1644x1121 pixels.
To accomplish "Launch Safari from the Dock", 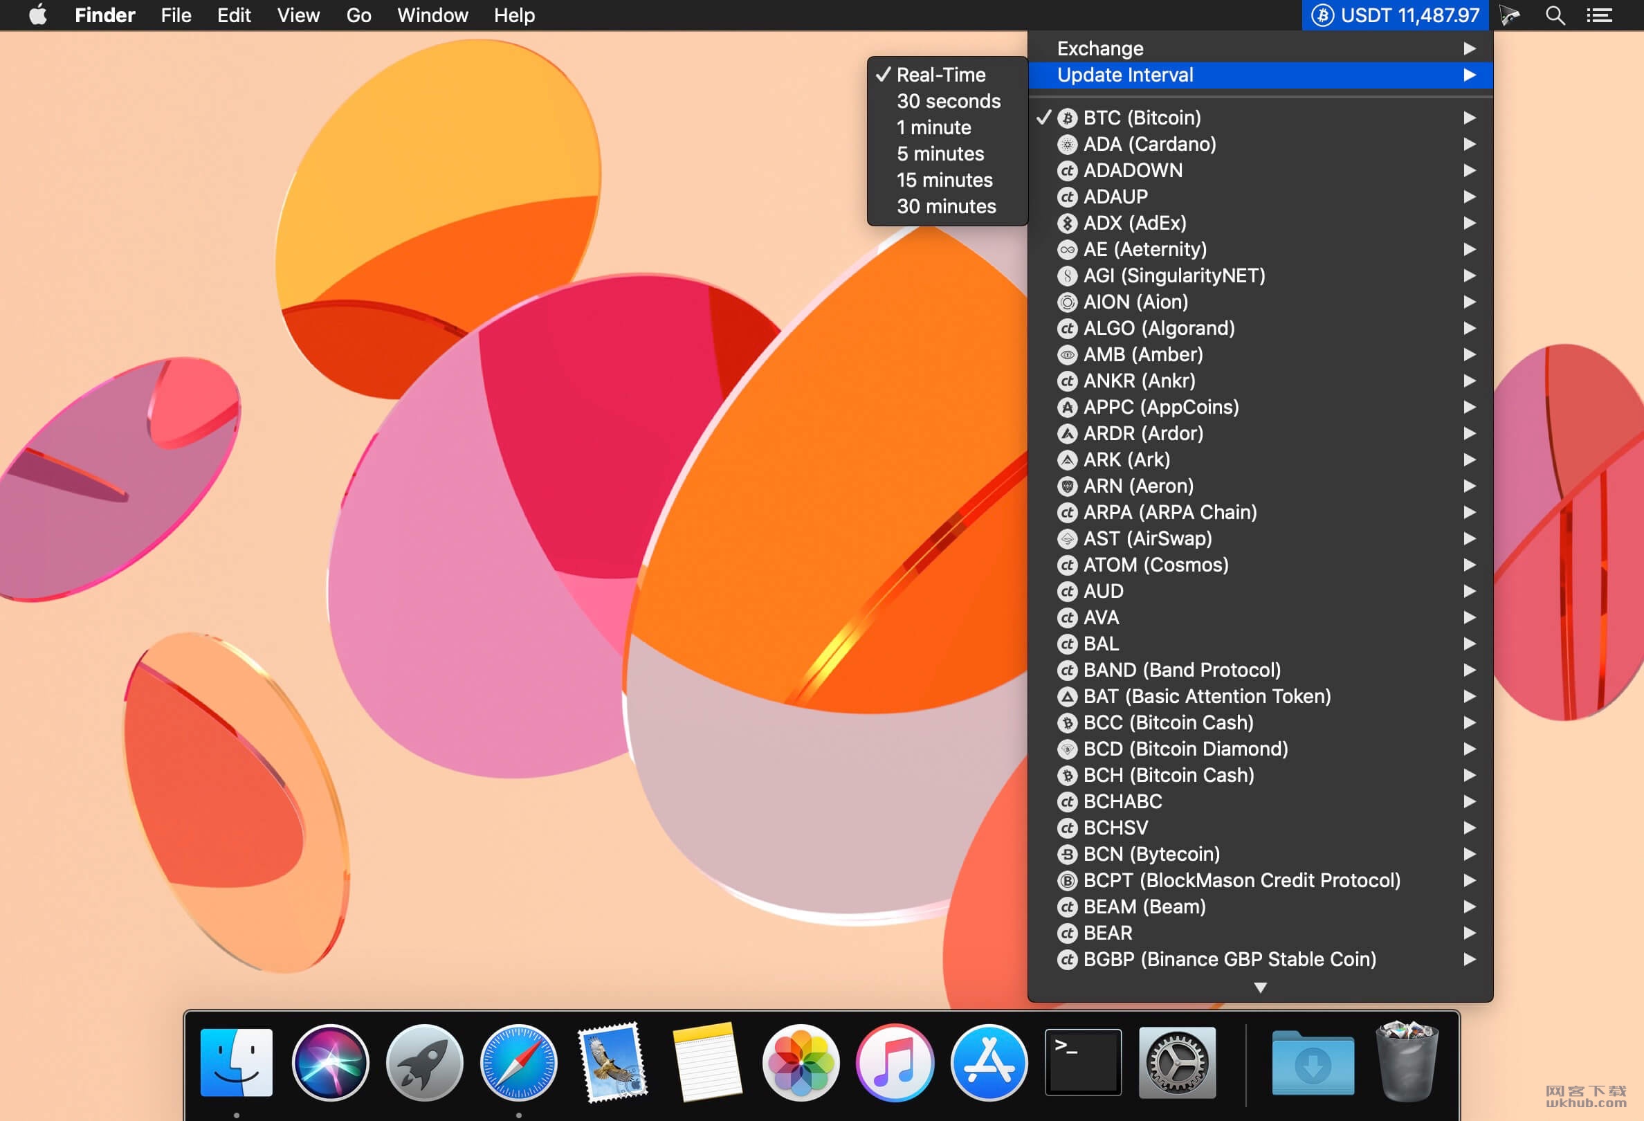I will coord(518,1062).
